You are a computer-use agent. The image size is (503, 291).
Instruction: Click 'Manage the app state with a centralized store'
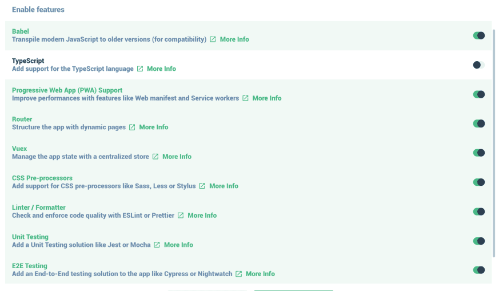click(80, 157)
